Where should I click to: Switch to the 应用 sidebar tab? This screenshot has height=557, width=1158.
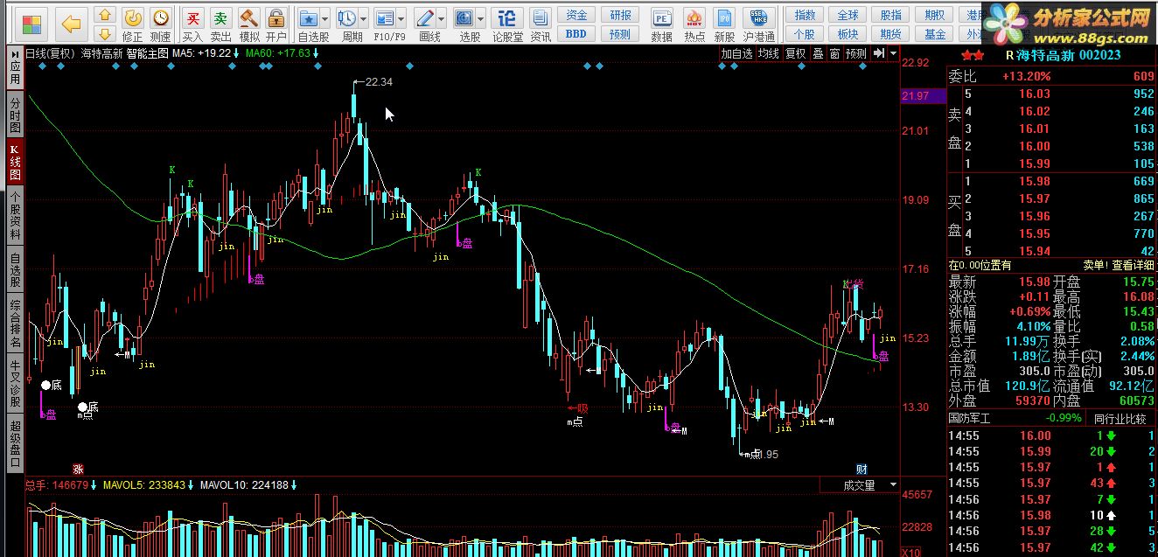(15, 68)
